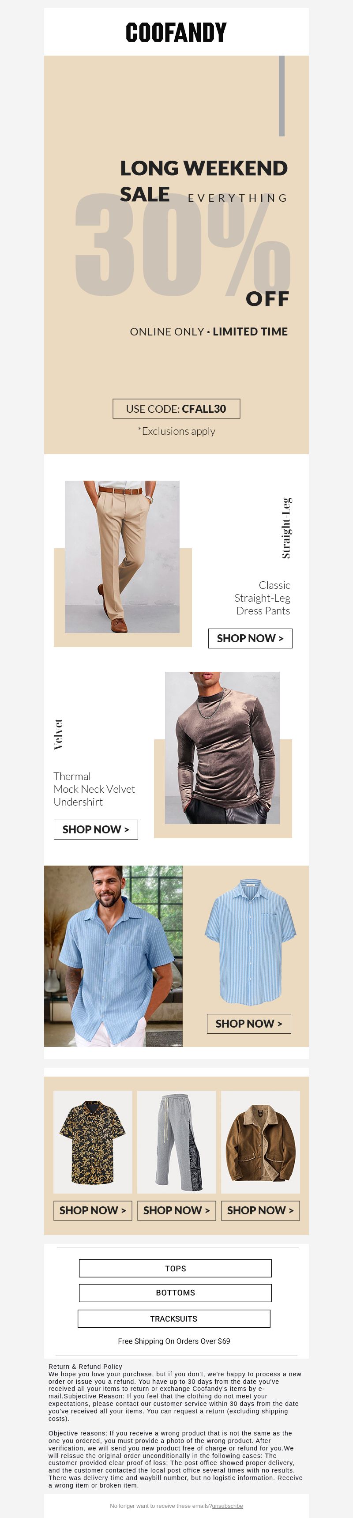Open the gray sweatpants thumbnail
Image resolution: width=353 pixels, height=1518 pixels.
coord(177,1142)
